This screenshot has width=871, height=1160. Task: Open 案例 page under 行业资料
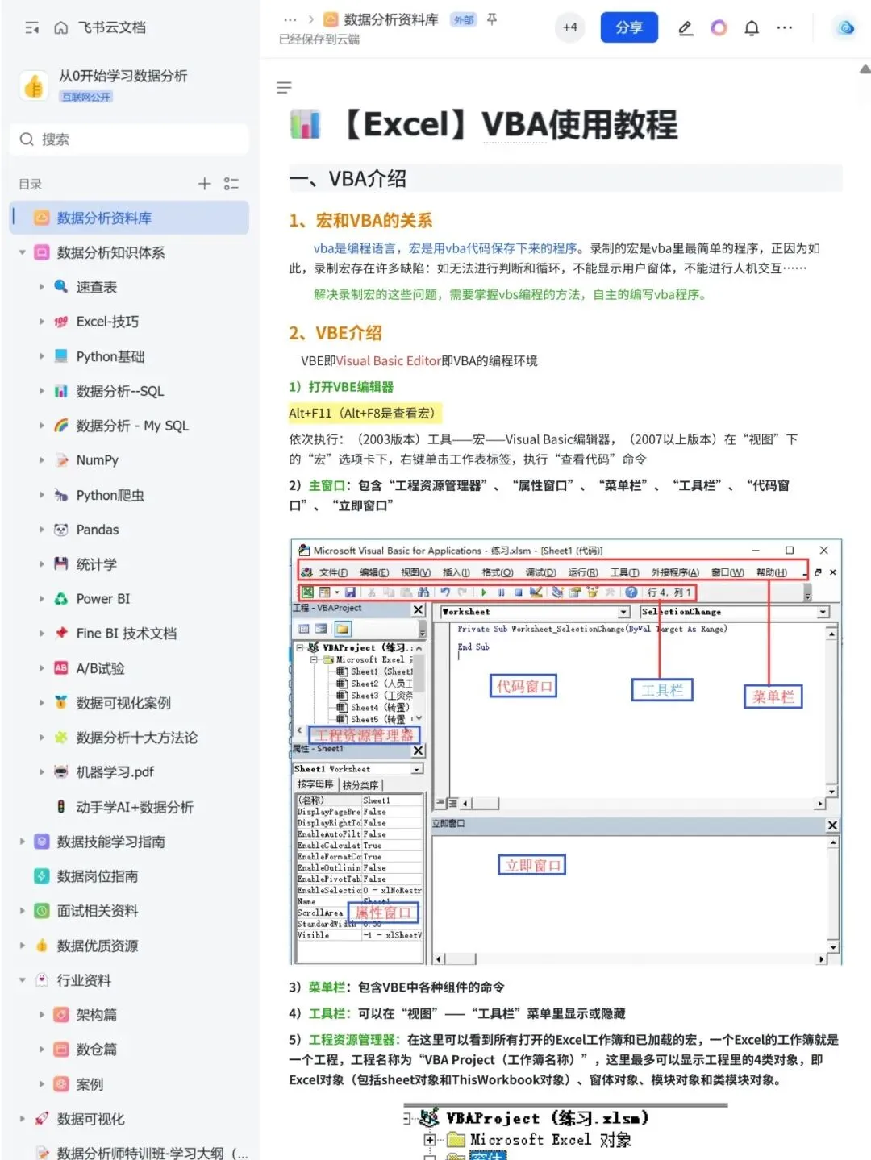tap(90, 1084)
